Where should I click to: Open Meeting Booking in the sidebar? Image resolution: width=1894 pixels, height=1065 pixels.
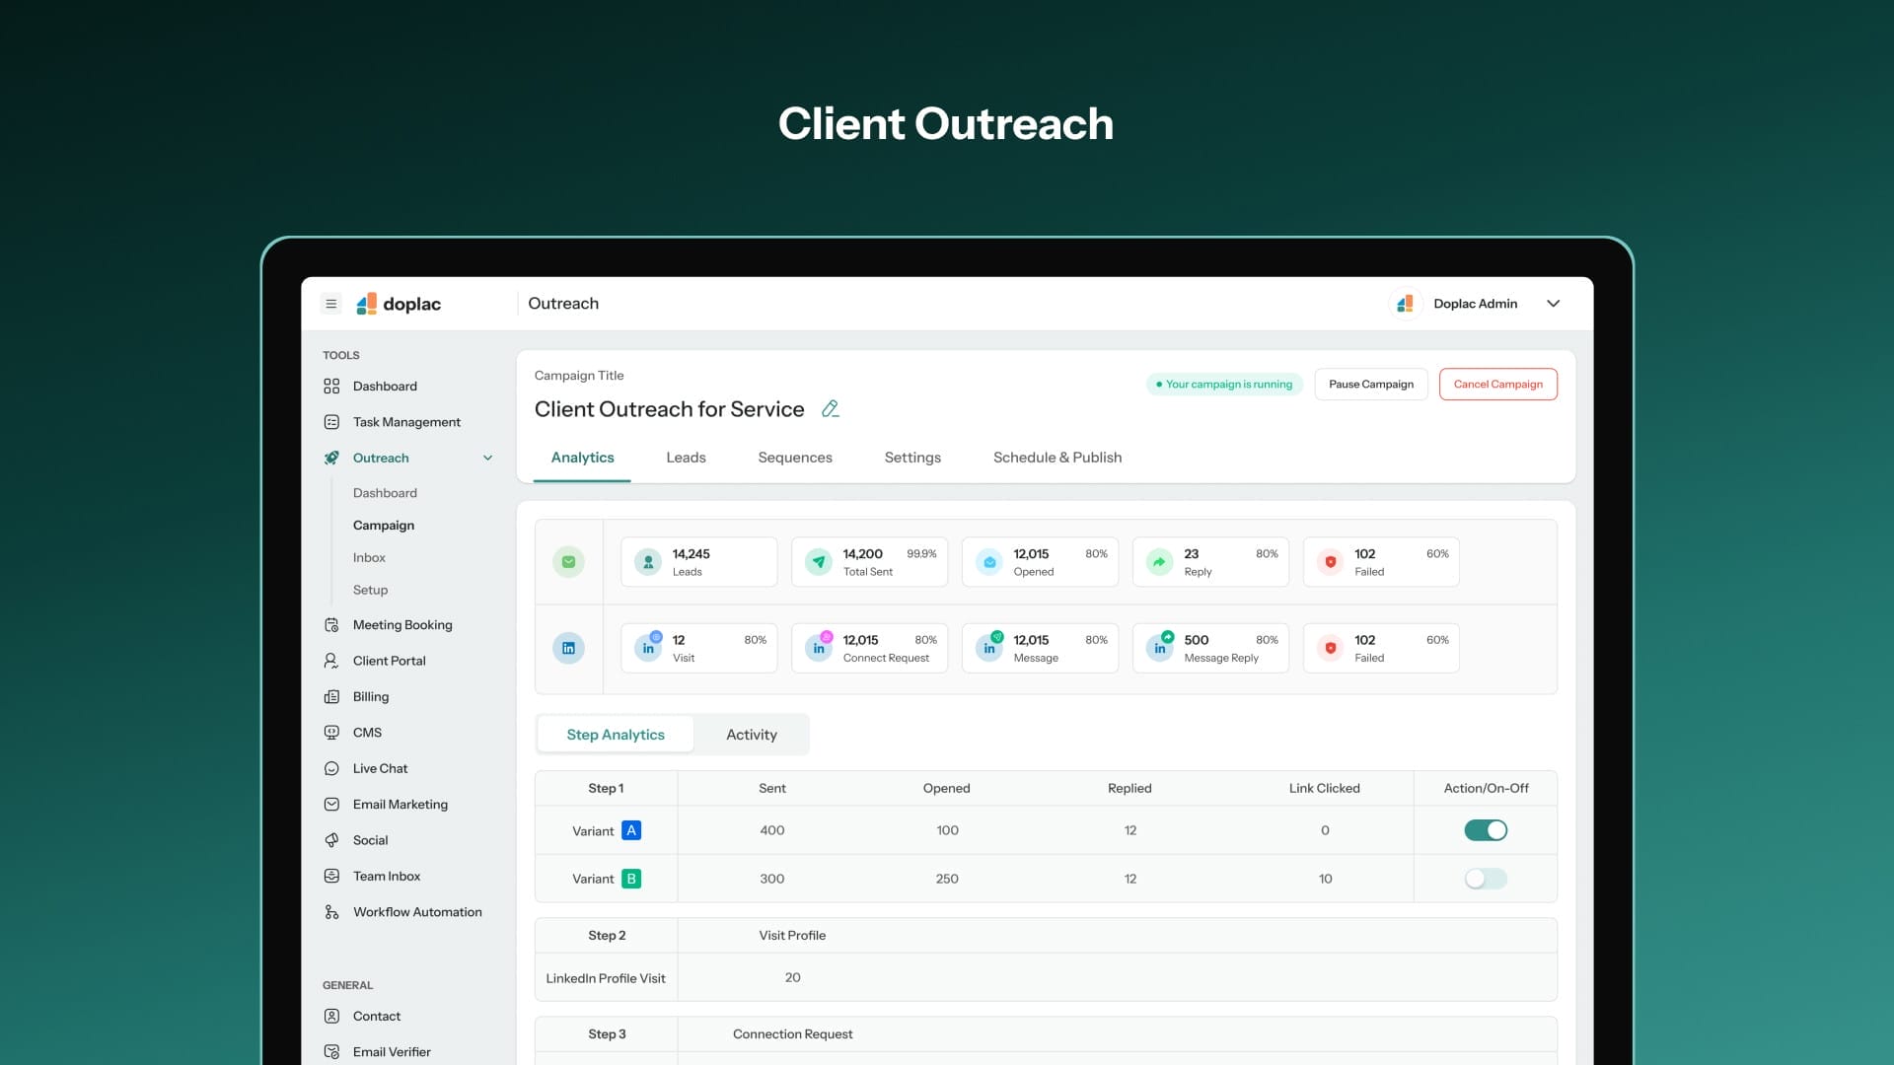tap(401, 625)
